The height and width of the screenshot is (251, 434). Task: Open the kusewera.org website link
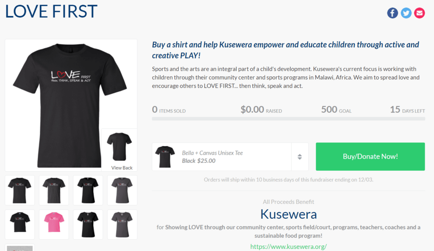[x=288, y=246]
